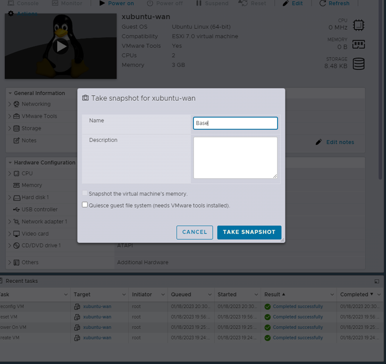The height and width of the screenshot is (364, 386).
Task: Open the Queued column dropdown arrow
Action: [x=210, y=295]
